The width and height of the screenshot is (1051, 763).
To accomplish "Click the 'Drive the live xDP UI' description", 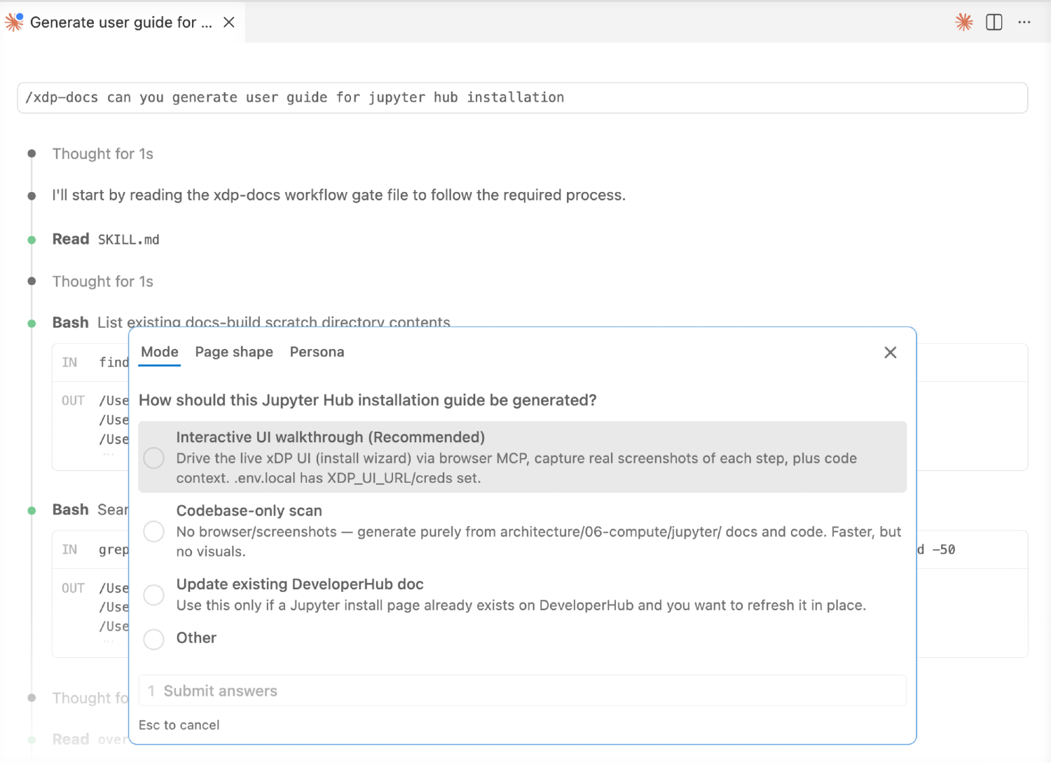I will point(516,468).
